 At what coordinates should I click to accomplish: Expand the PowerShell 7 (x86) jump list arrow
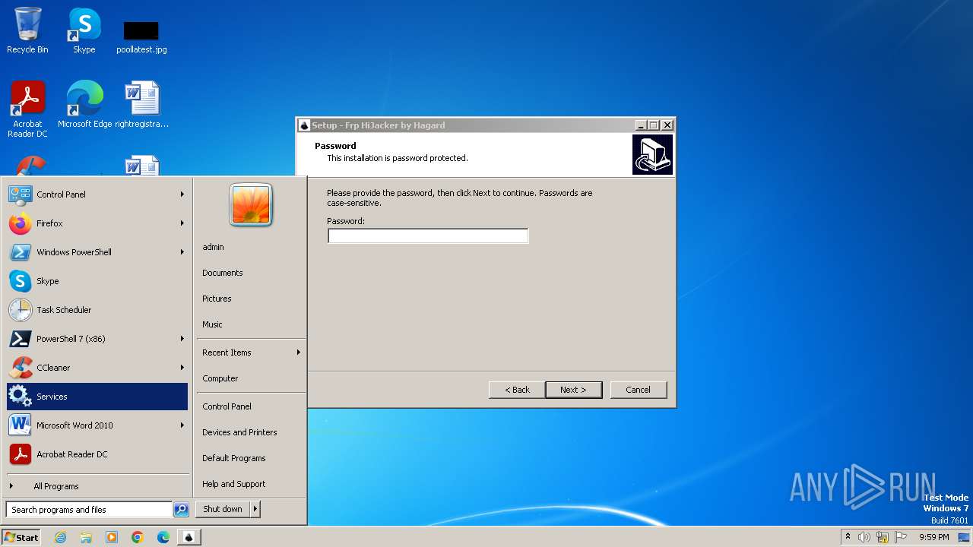point(182,339)
